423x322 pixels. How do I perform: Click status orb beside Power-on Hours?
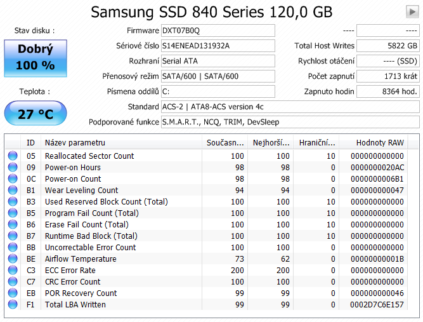coord(13,168)
